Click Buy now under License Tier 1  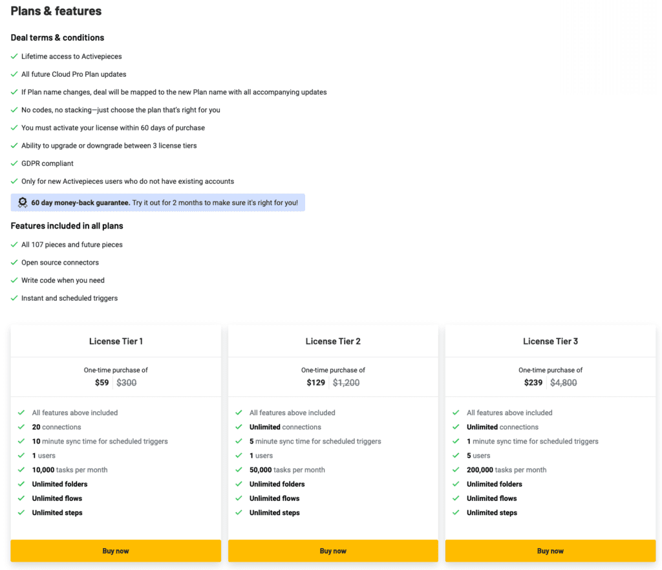(x=116, y=551)
